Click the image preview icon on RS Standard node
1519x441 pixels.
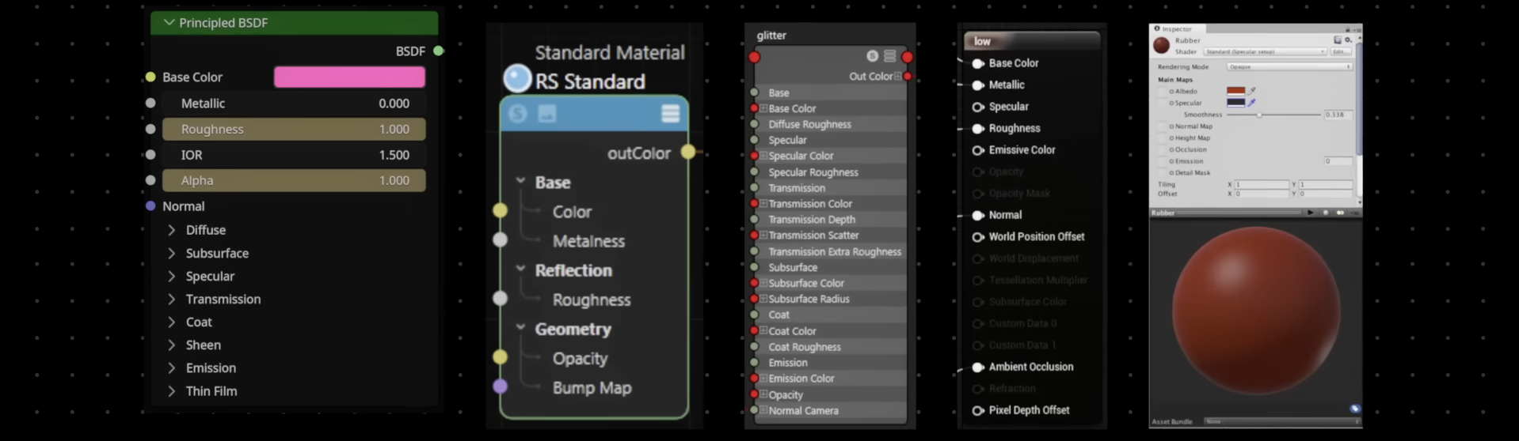coord(546,114)
